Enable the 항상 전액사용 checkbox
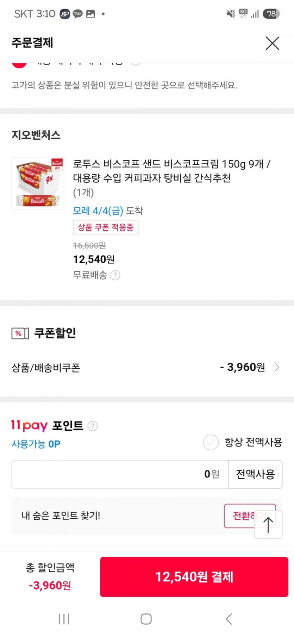Viewport: 294px width, 637px height. click(x=211, y=442)
